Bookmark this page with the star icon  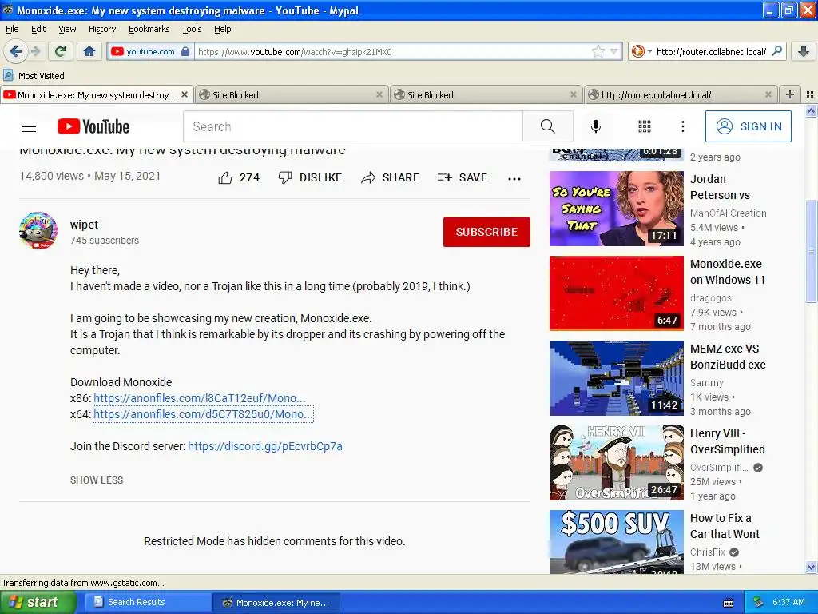click(x=598, y=51)
